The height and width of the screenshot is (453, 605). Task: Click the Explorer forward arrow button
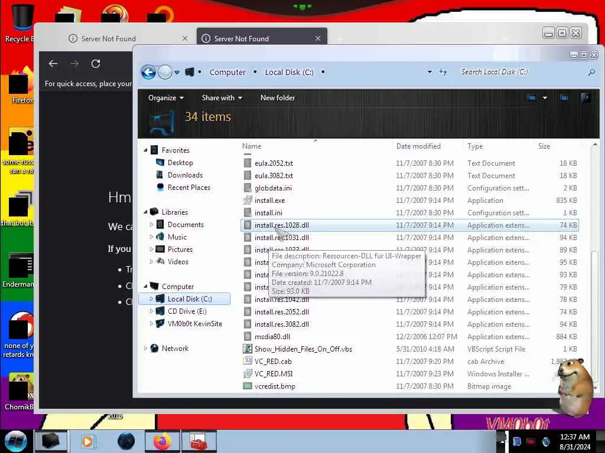point(165,72)
